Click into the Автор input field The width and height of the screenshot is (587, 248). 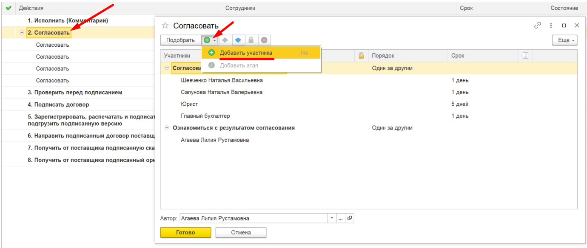(254, 218)
